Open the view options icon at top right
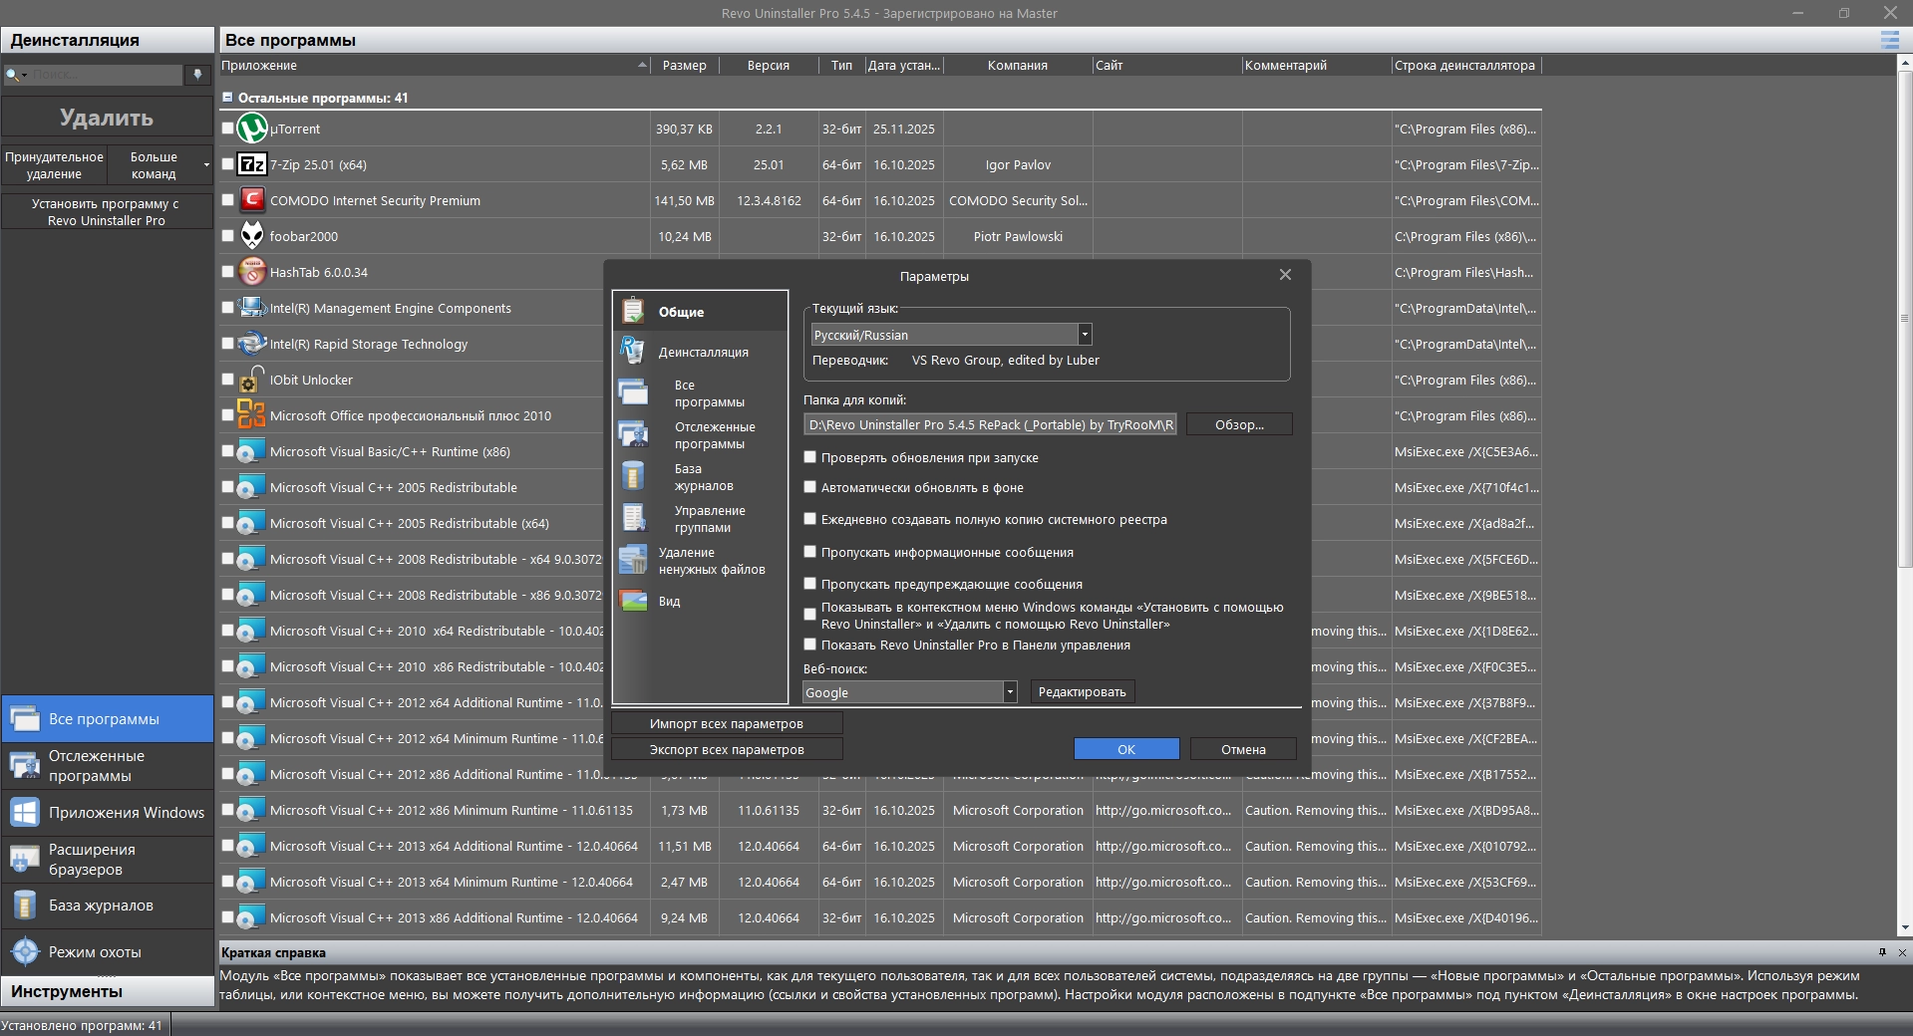 [1889, 40]
